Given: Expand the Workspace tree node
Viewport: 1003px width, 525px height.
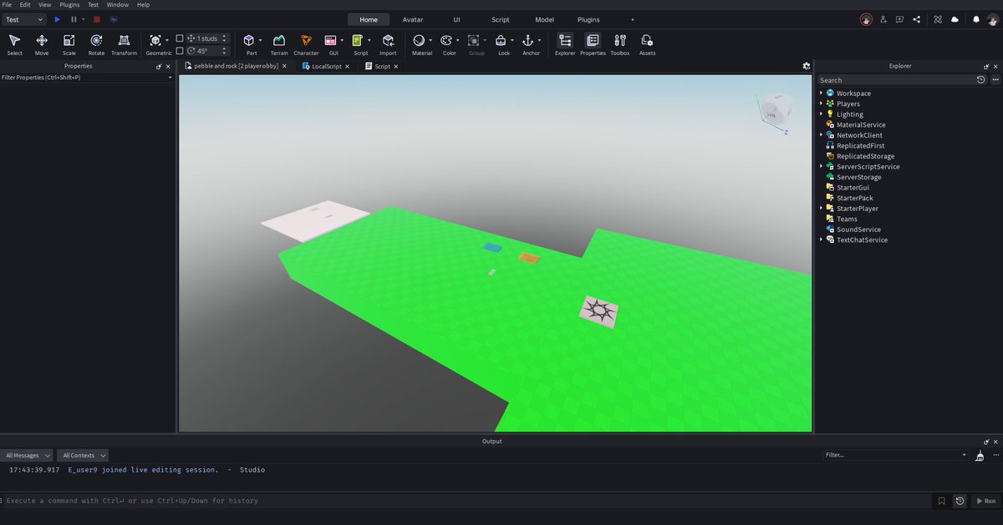Looking at the screenshot, I should tap(822, 93).
